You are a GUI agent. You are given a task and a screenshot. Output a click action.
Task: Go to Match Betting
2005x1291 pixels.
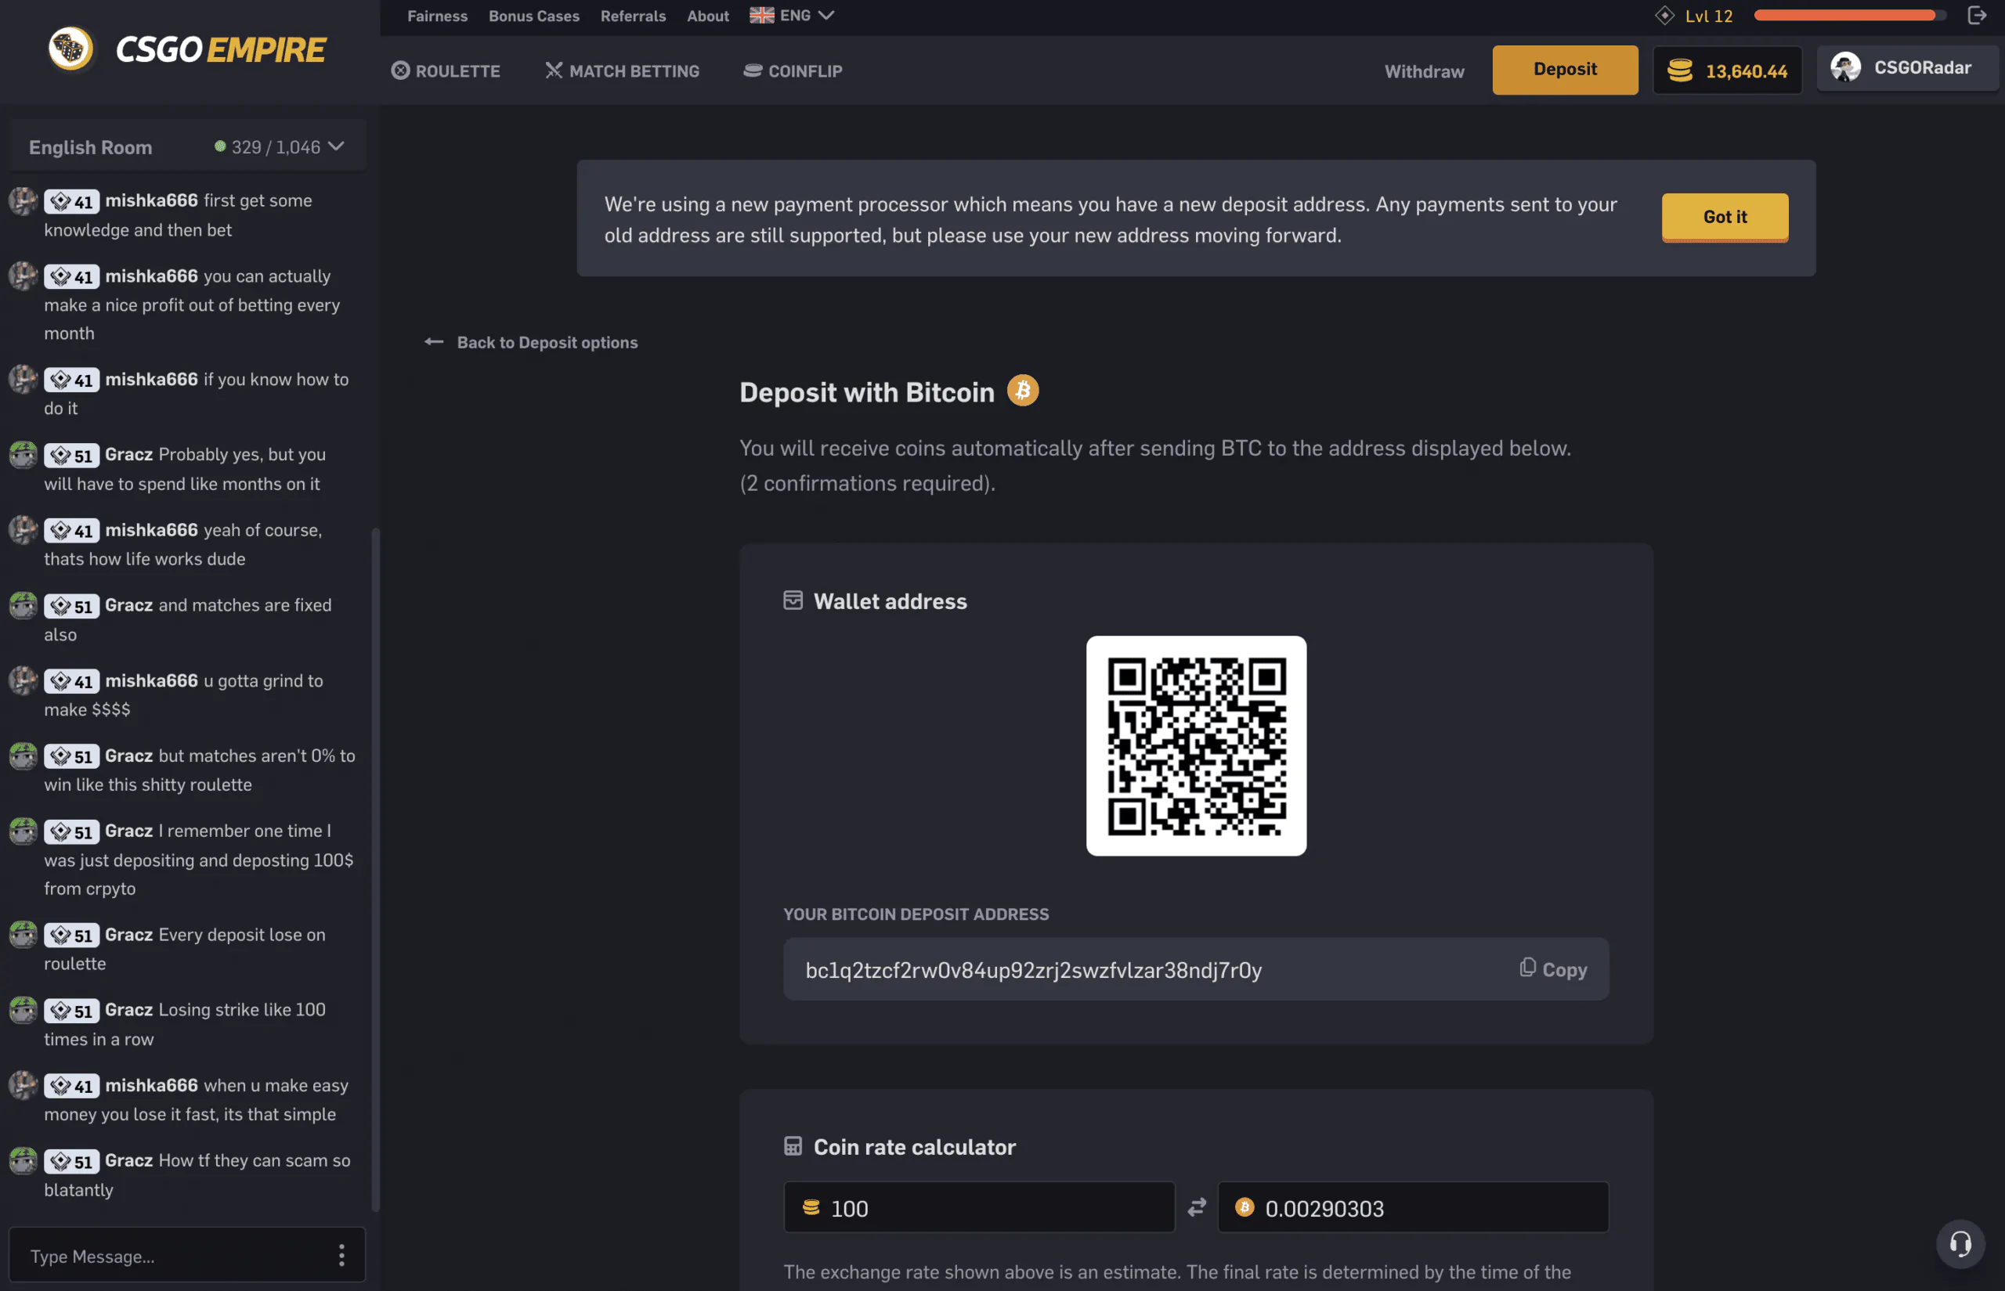click(622, 70)
